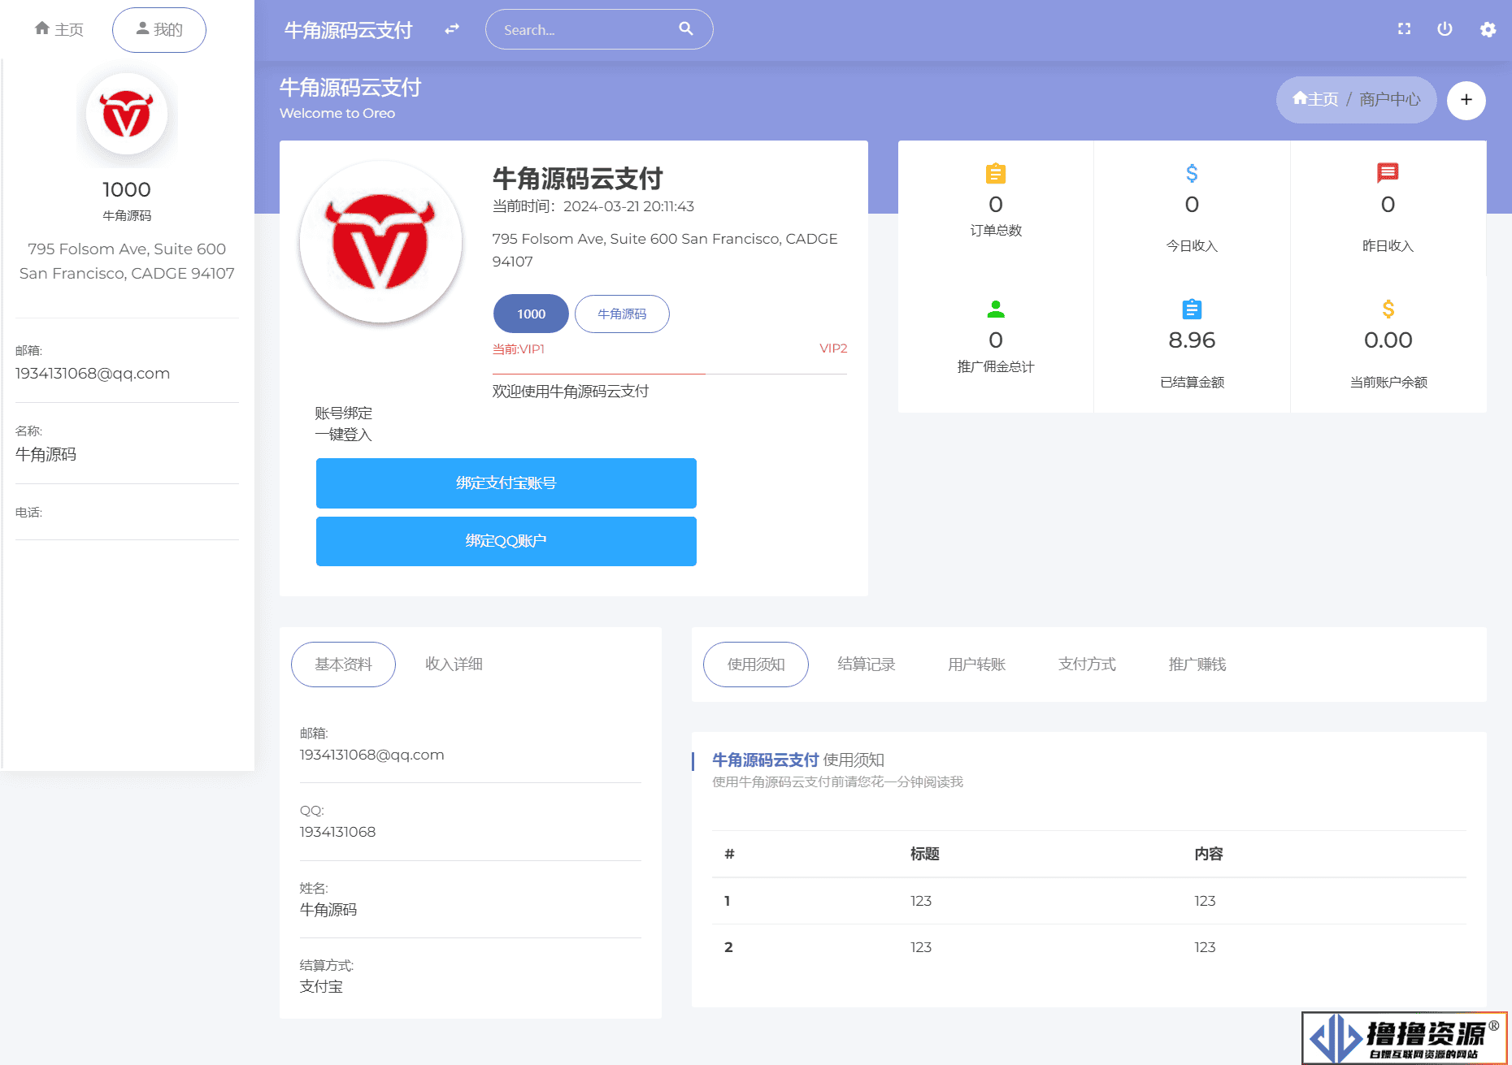Click 支付宝 under 结算方式
The height and width of the screenshot is (1065, 1512).
(x=322, y=986)
